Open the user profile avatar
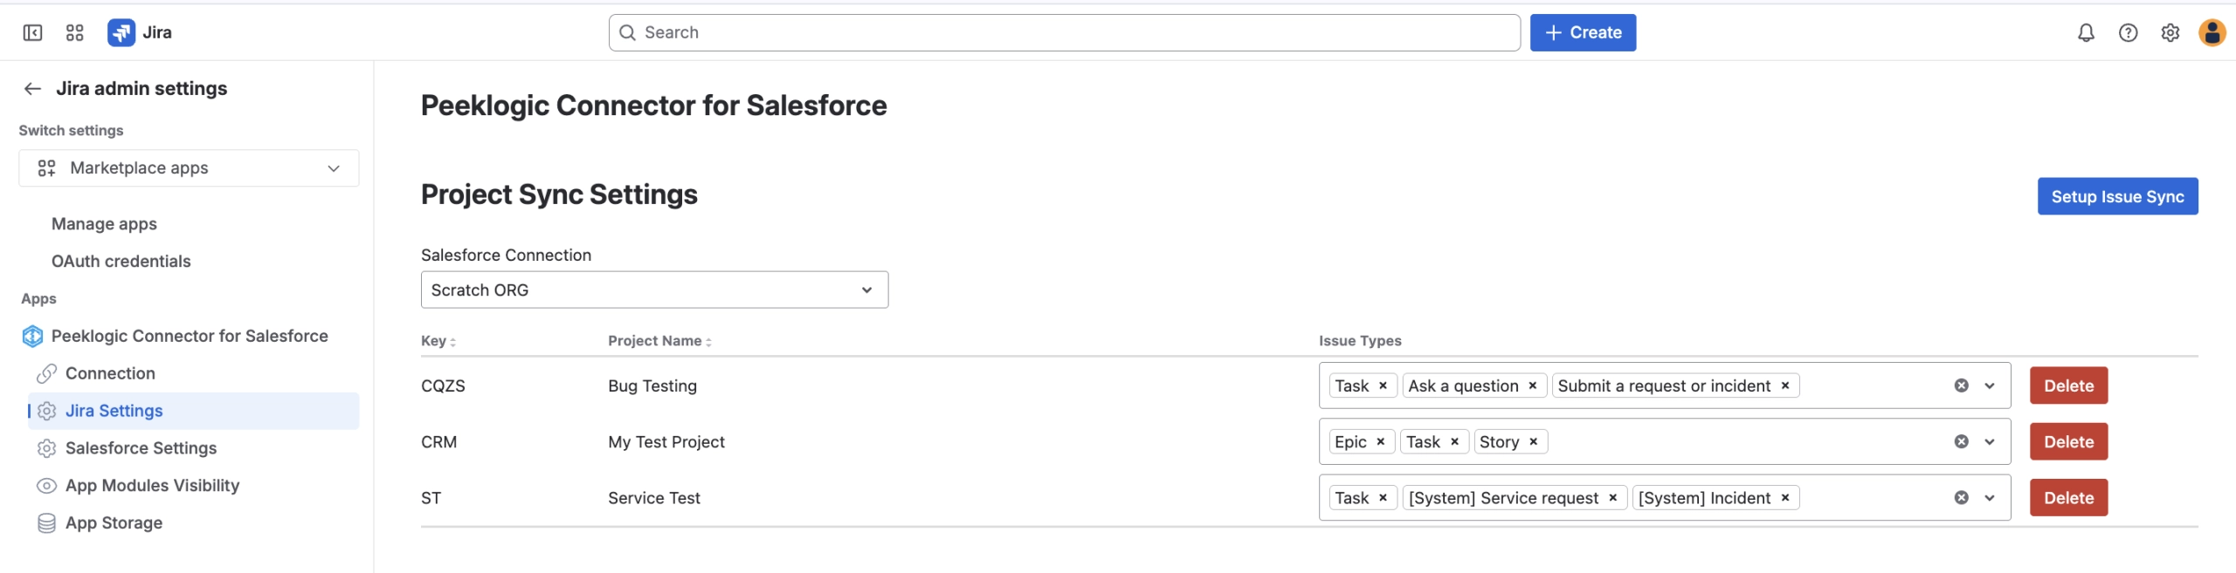 [x=2212, y=33]
